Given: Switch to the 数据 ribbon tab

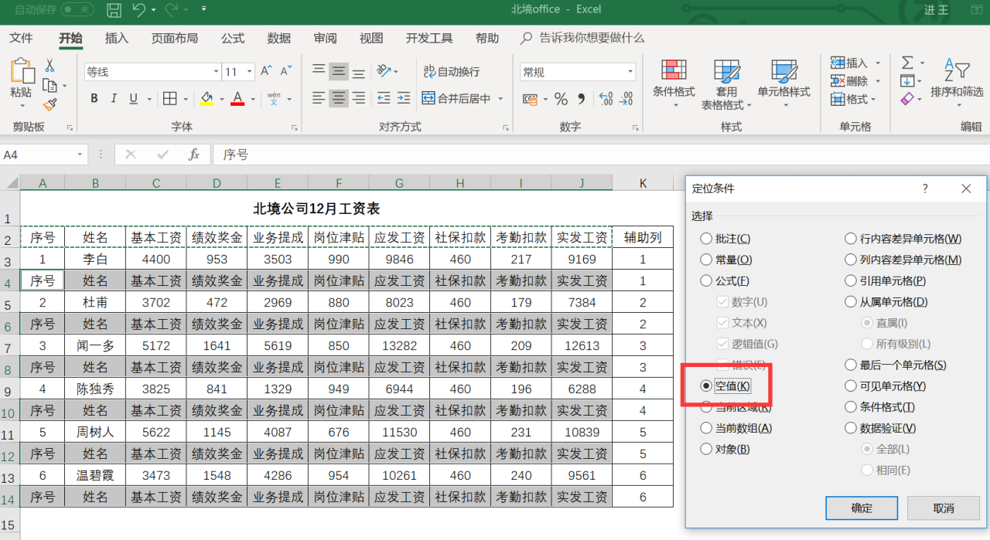Looking at the screenshot, I should [279, 38].
